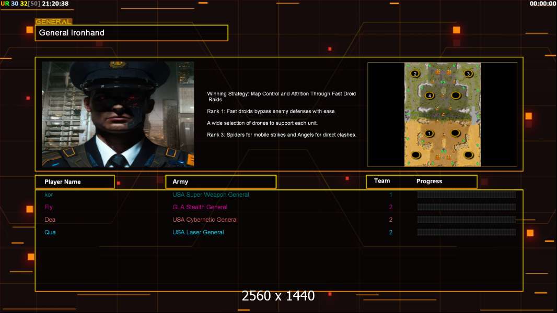
Task: Click the General Ironhand name field
Action: coord(132,33)
